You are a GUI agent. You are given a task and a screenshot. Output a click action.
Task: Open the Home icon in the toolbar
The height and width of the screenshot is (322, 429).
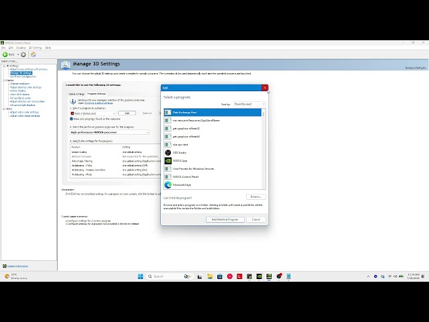34,54
